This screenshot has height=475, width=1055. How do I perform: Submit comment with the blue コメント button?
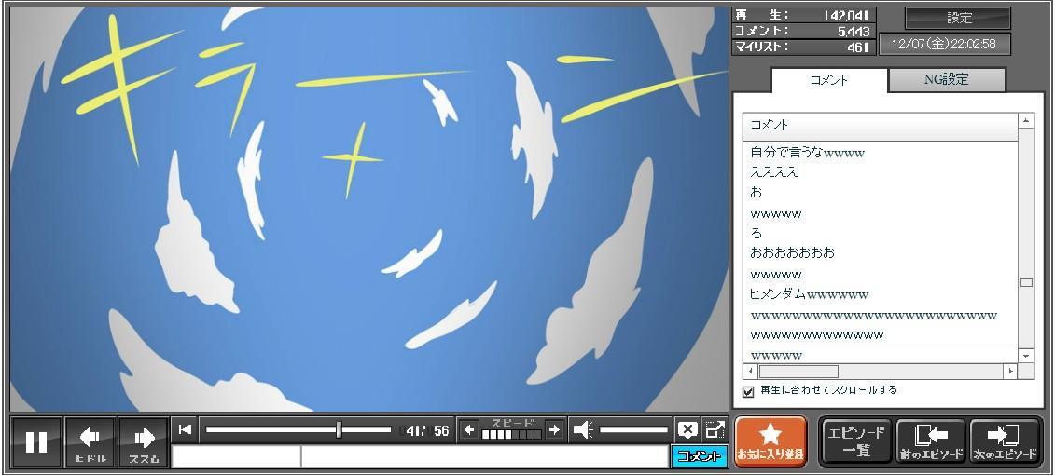(x=699, y=456)
